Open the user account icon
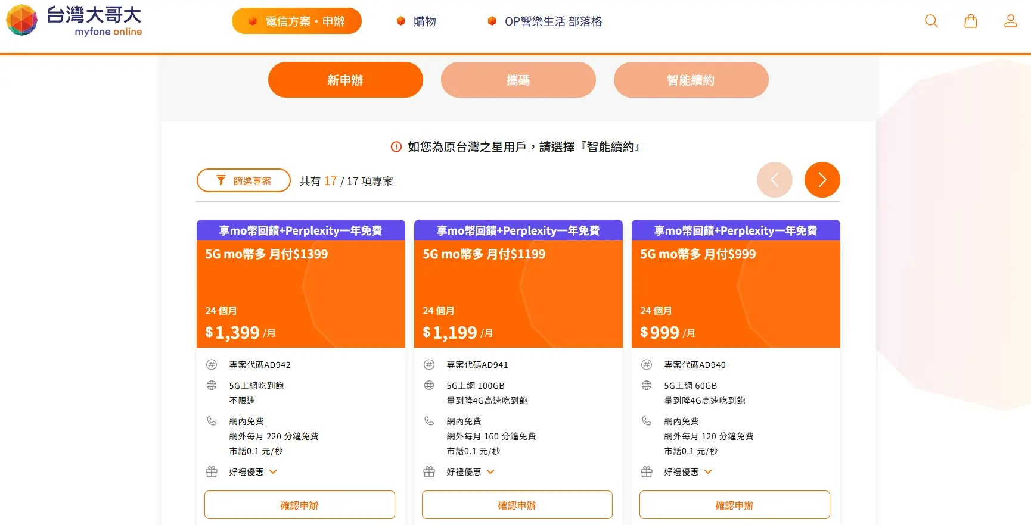Viewport: 1031px width, 525px height. (1010, 21)
